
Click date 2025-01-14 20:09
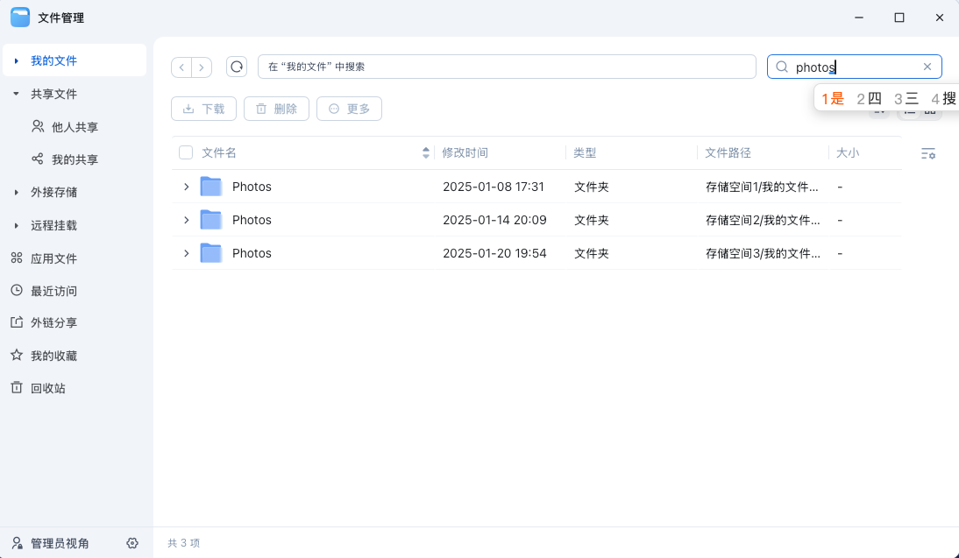(494, 219)
